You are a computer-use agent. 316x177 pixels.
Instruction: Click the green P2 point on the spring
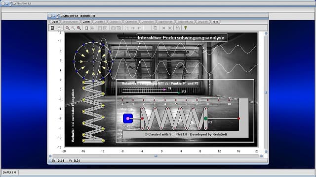pos(205,118)
